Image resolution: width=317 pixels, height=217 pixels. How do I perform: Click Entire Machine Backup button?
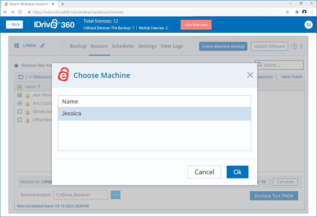coord(223,46)
